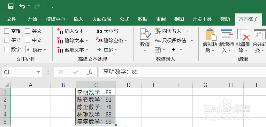Click the 合并转换 icon

(x=260, y=35)
